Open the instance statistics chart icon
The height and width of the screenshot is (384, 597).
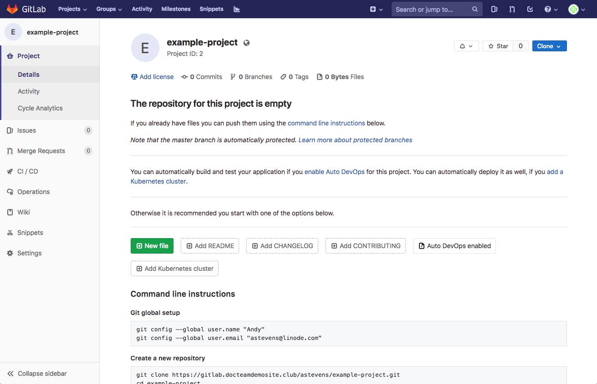pyautogui.click(x=236, y=9)
